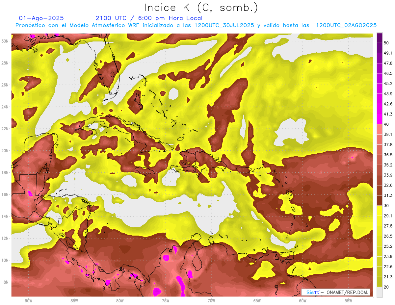The width and height of the screenshot is (395, 305).
Task: Click the longitude label "60W"
Action: pos(303,301)
